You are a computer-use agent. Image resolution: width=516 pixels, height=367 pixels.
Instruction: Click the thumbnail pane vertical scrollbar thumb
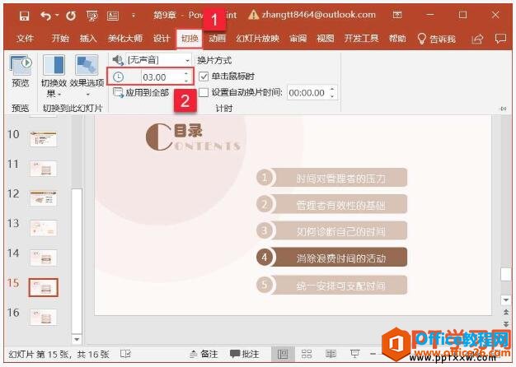[77, 261]
